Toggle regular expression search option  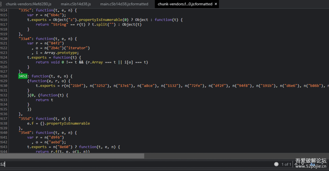322,164
